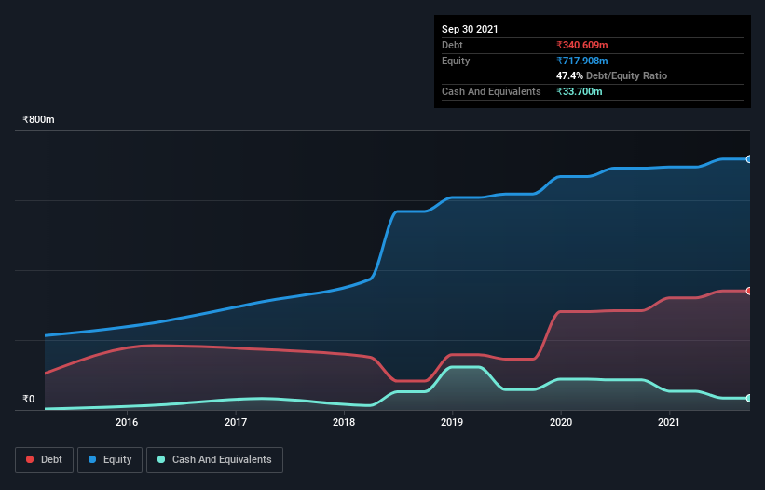The width and height of the screenshot is (765, 490).
Task: Click the Sep 30 2021 tooltip date
Action: point(470,29)
